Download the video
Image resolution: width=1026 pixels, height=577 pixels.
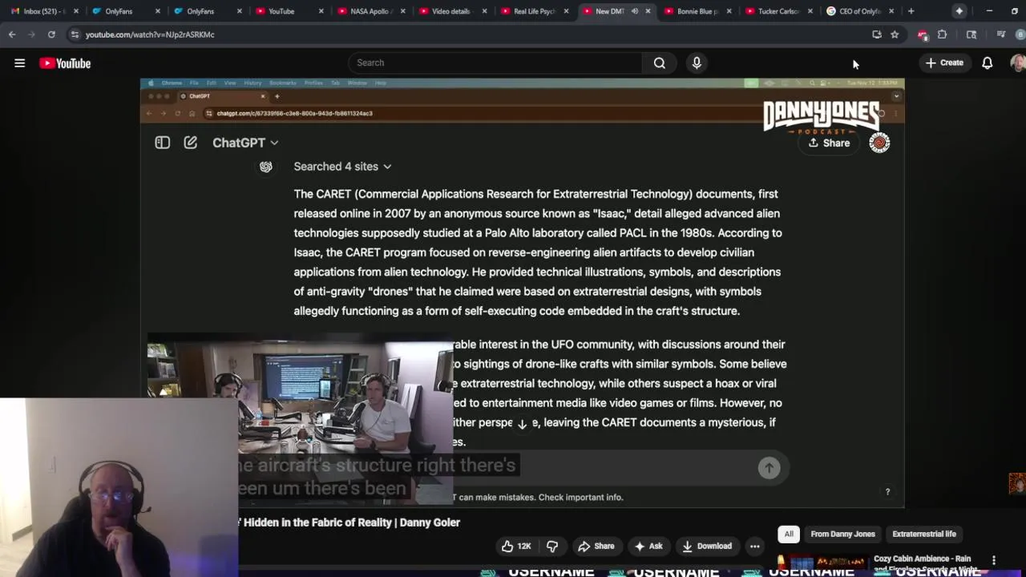707,546
